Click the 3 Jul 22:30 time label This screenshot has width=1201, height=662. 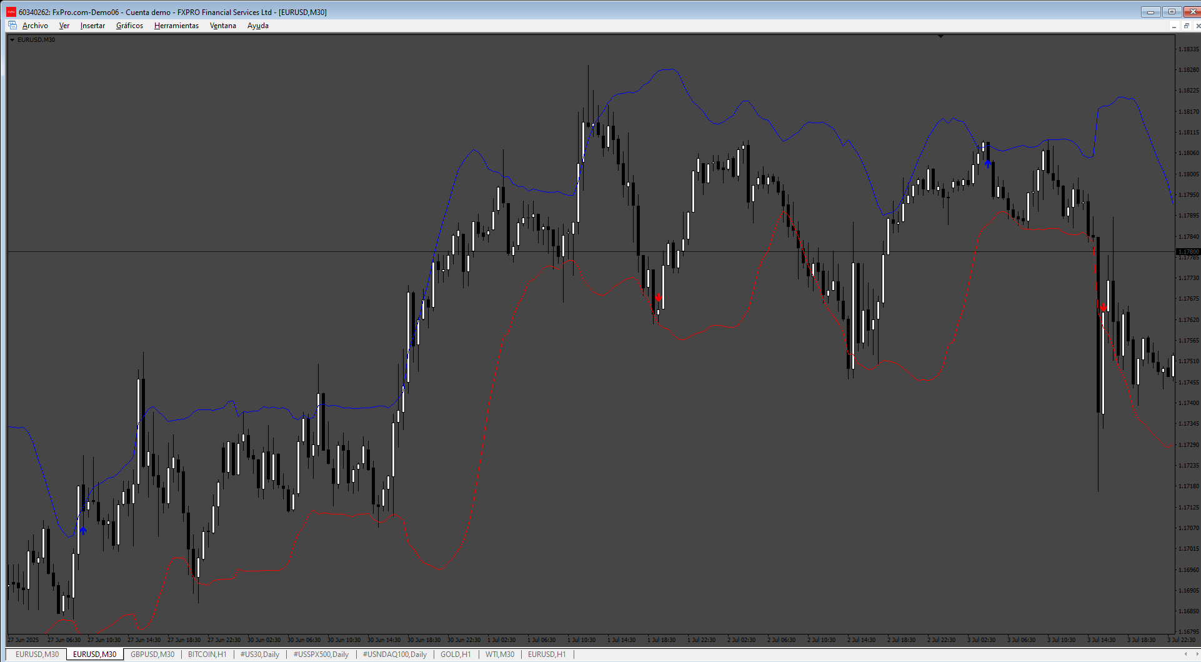[1181, 639]
